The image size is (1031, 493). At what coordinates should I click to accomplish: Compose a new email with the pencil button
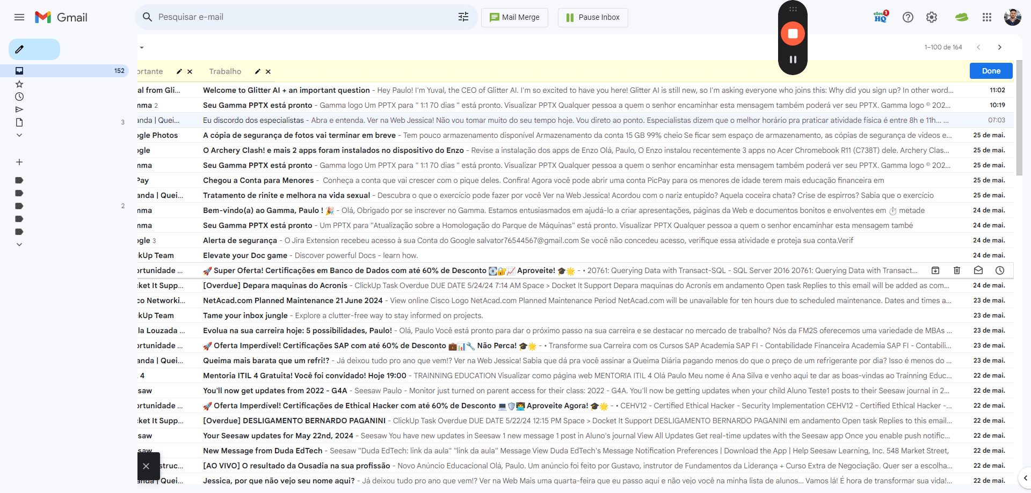click(x=34, y=49)
